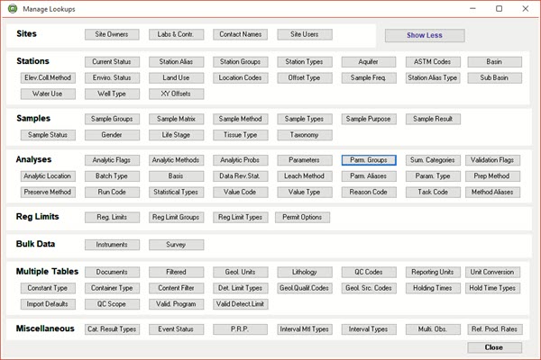Open Statistical Types lookup
Viewport: 541px width, 360px height.
coord(177,193)
